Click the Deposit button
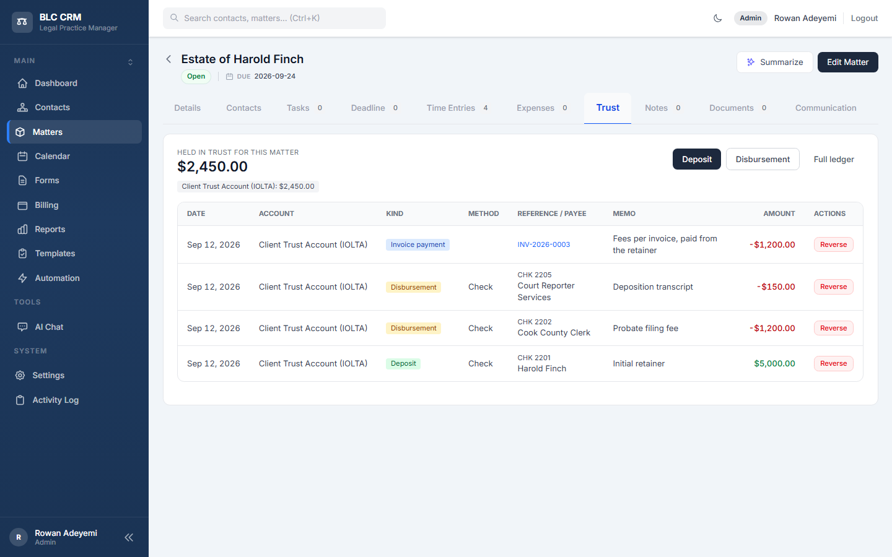The width and height of the screenshot is (892, 557). point(697,159)
